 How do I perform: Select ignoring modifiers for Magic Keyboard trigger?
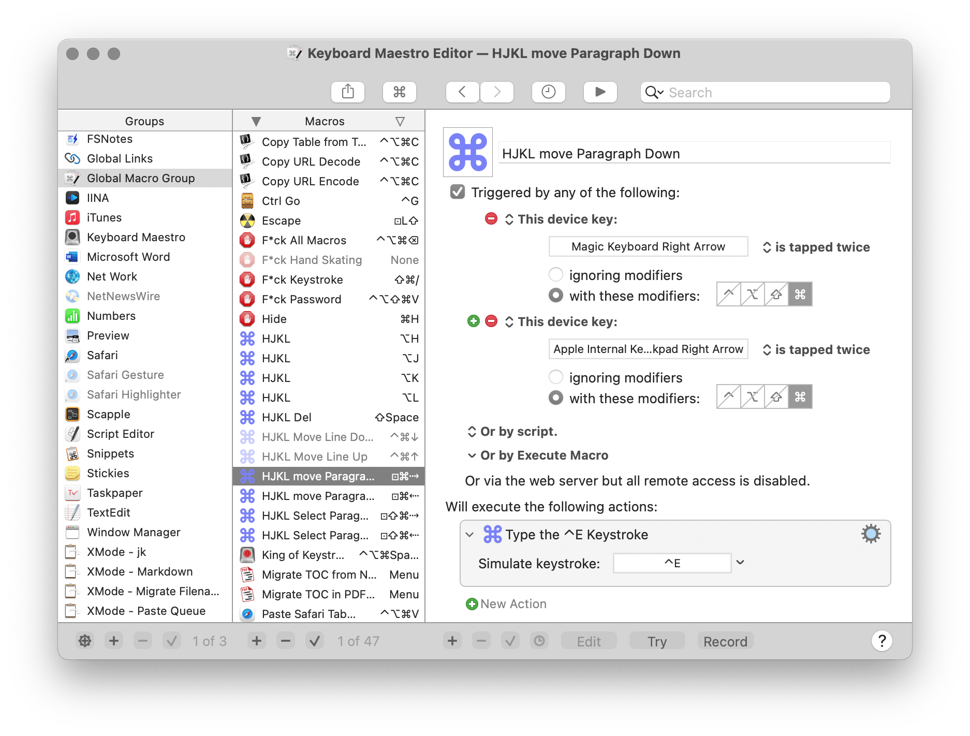point(556,274)
